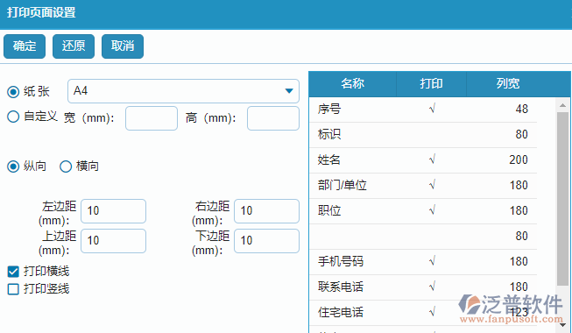
Task: Click column width 180 for 职位
Action: tap(519, 210)
